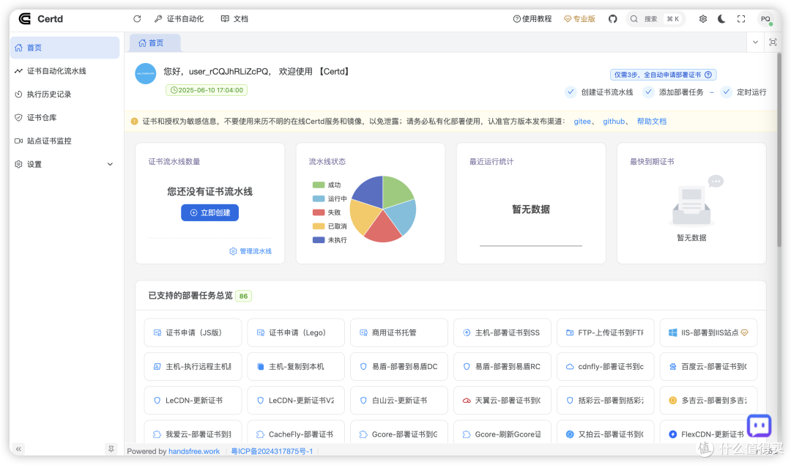791x465 pixels.
Task: Click the Certd logo icon
Action: pyautogui.click(x=25, y=18)
